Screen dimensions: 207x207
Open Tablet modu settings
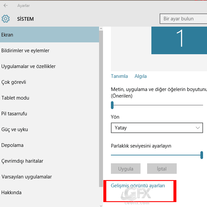[x=49, y=98]
